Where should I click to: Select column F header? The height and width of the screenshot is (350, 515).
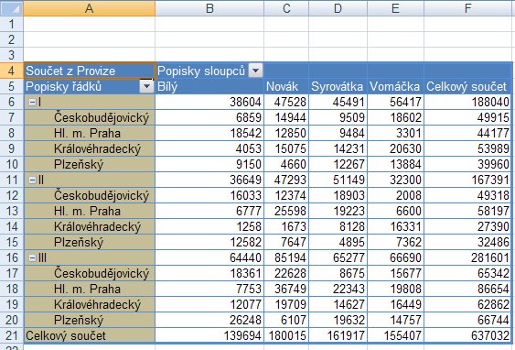coord(468,8)
